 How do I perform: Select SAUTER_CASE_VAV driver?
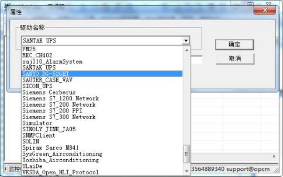(102, 80)
